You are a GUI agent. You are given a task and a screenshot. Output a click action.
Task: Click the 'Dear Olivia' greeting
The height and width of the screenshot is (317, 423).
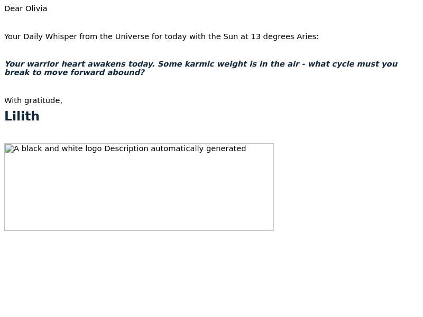[x=25, y=8]
